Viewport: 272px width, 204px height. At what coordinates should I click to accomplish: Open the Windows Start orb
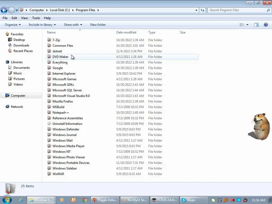[7, 200]
